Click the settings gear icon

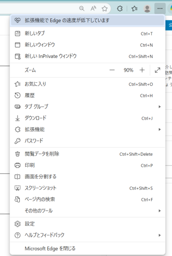click(x=17, y=224)
